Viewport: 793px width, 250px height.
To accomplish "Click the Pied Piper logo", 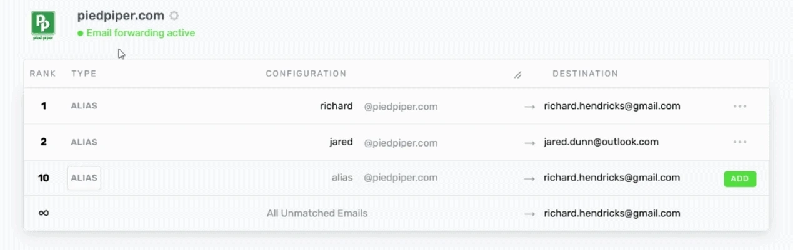I will coord(43,26).
